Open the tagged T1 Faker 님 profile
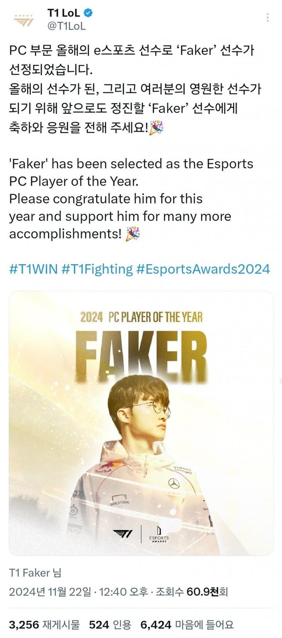The width and height of the screenshot is (282, 638). [35, 573]
